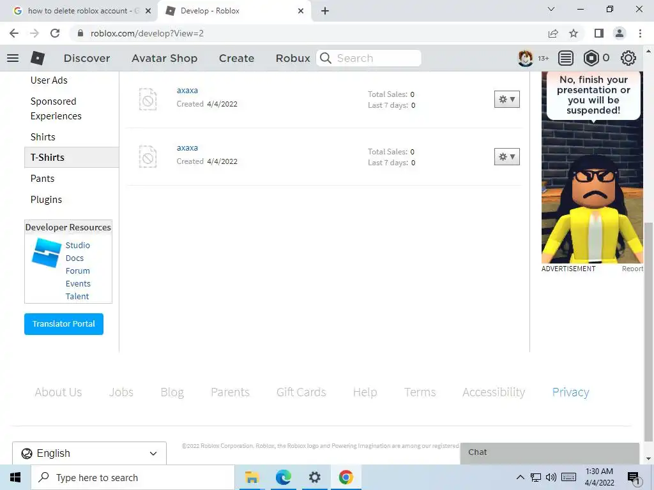This screenshot has height=490, width=654.
Task: Select the T-Shirts sidebar category
Action: (x=72, y=158)
